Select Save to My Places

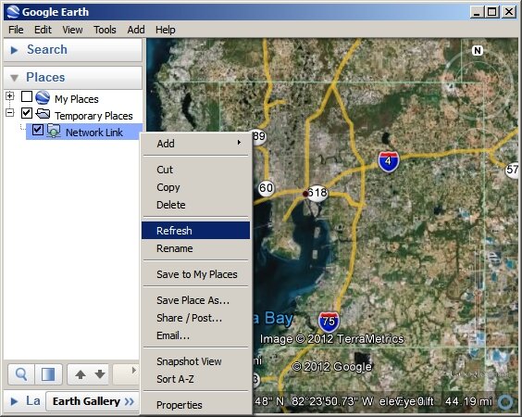point(196,274)
